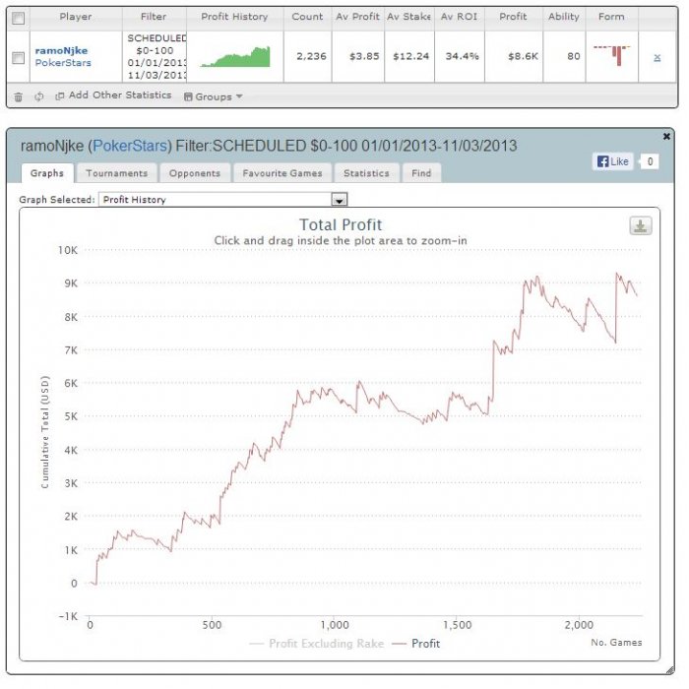Viewport: 689px width, 689px height.
Task: Click the green Profit History thumbnail
Action: (235, 57)
